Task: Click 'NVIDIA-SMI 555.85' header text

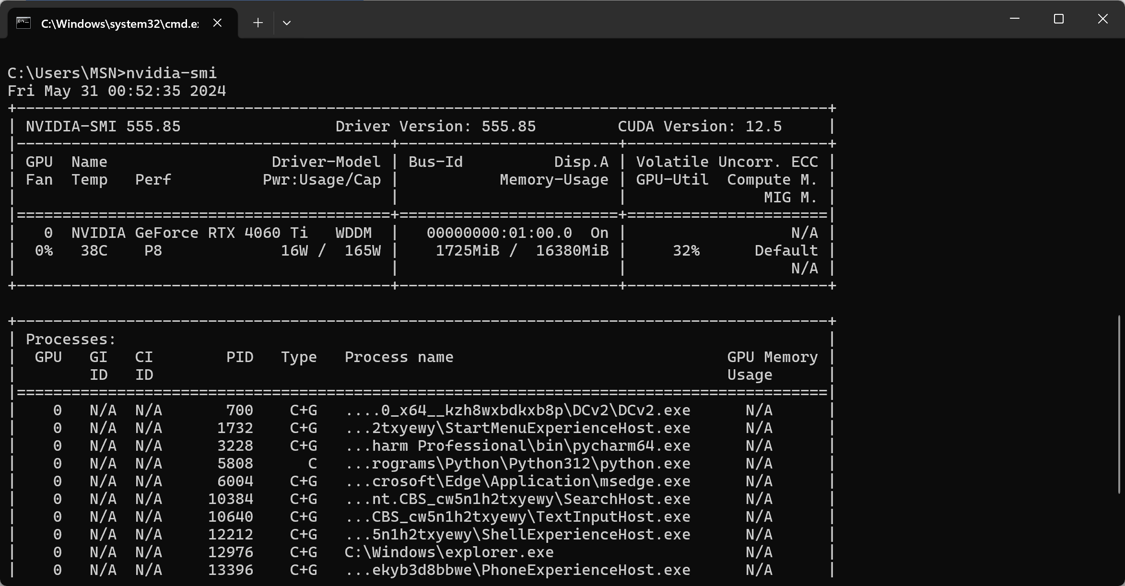Action: click(103, 126)
